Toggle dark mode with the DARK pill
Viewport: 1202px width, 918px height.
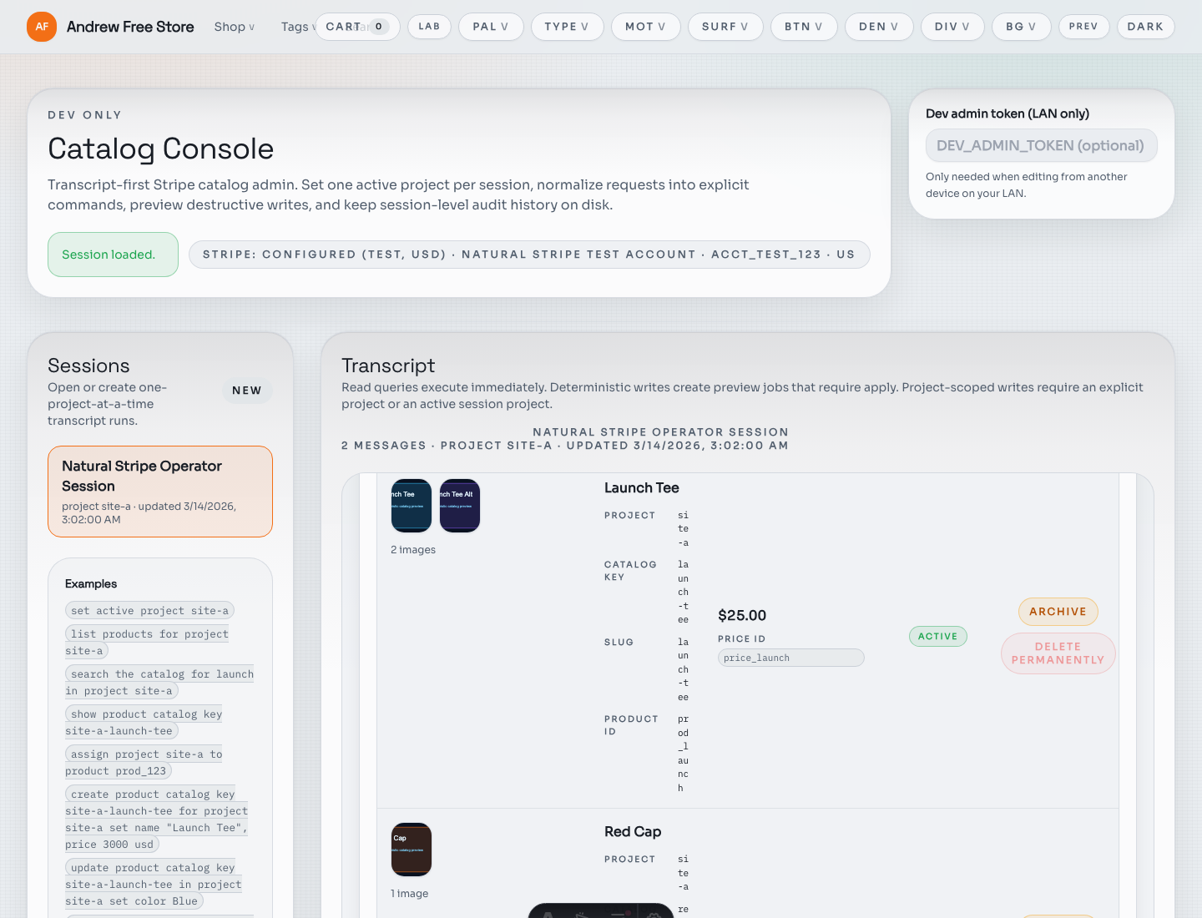[1145, 27]
